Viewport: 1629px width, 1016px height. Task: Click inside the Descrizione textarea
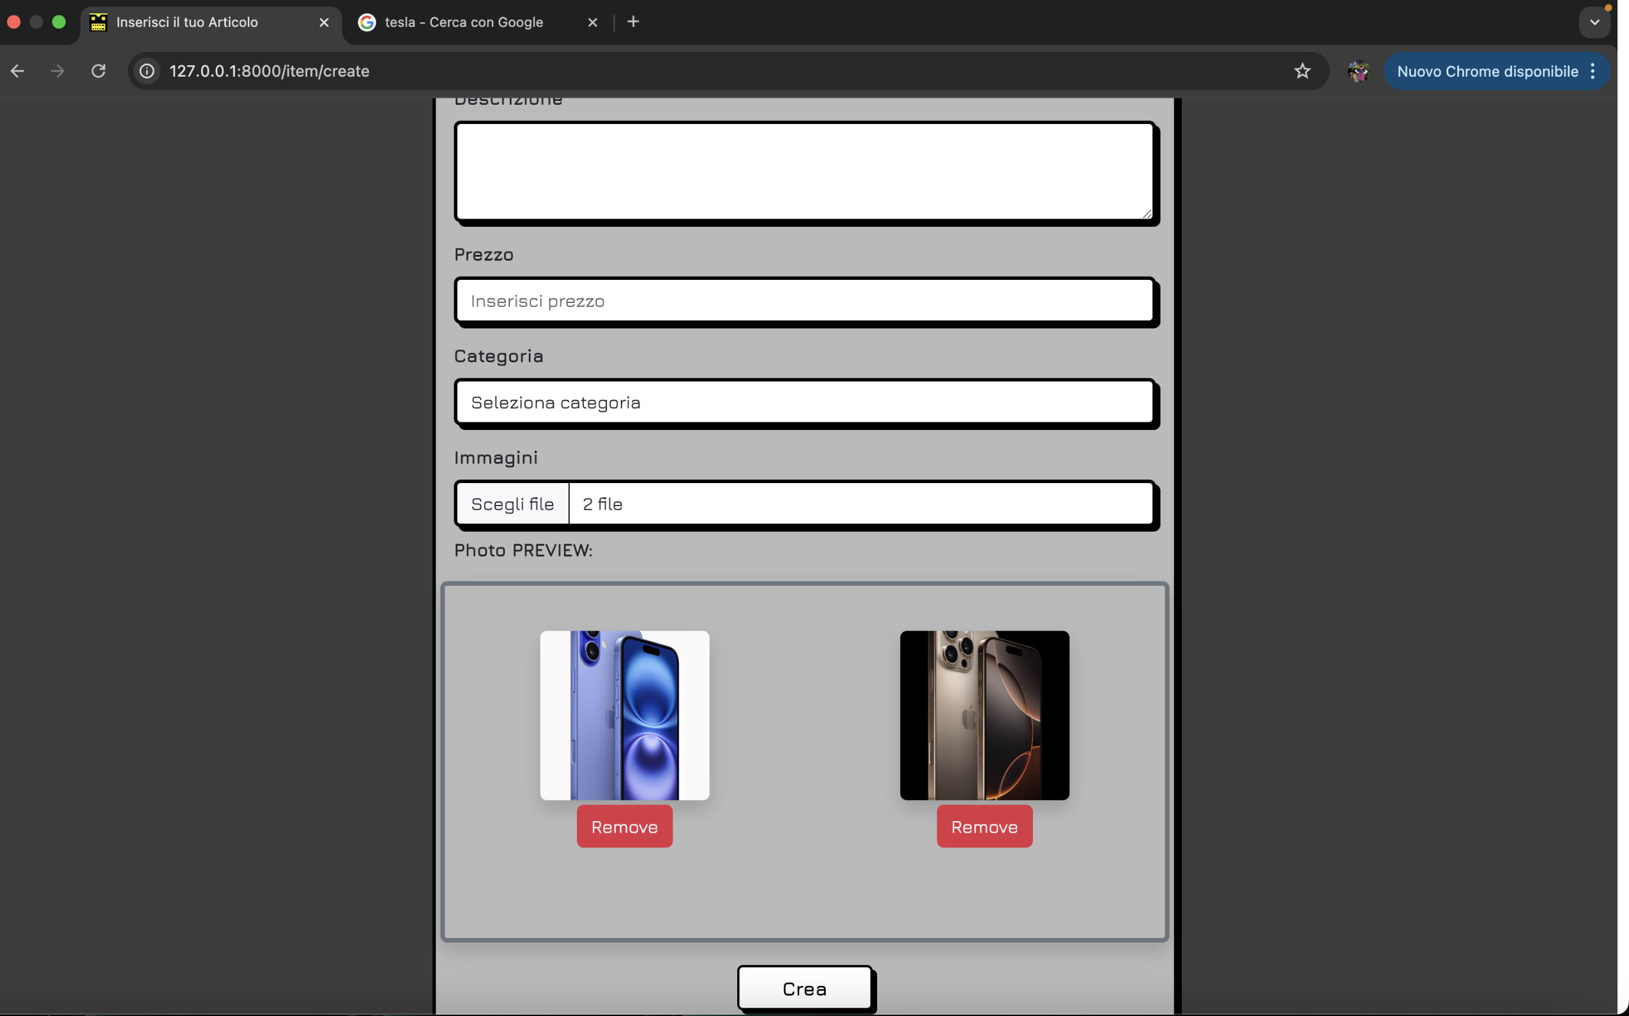[x=804, y=171]
